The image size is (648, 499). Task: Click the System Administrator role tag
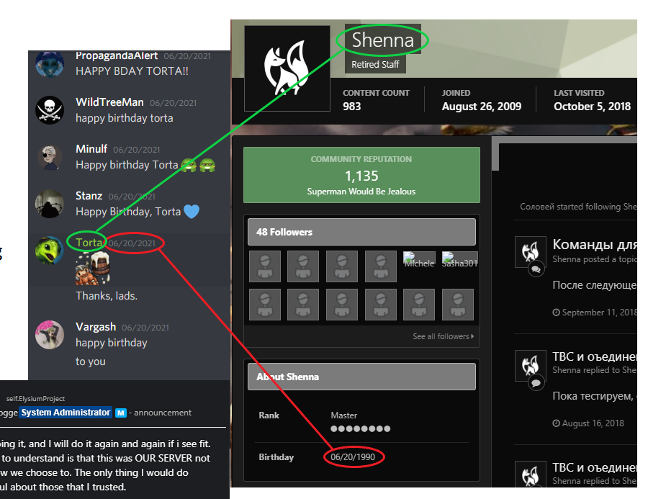66,413
